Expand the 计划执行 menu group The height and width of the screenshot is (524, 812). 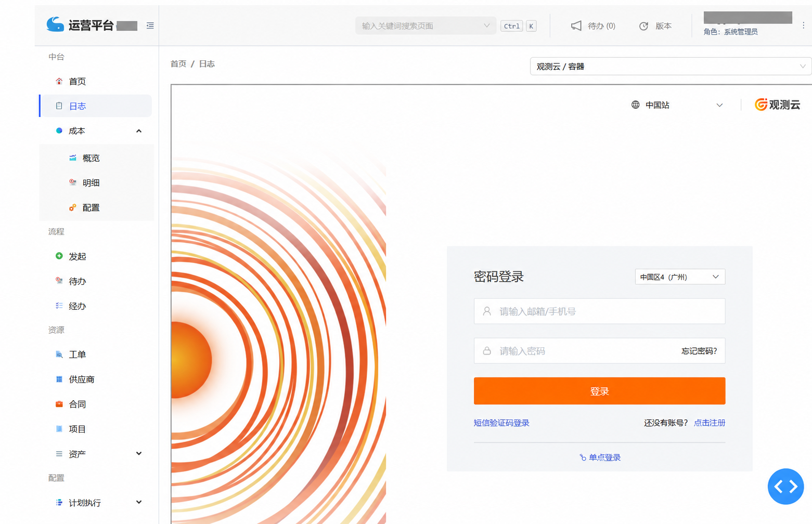click(139, 502)
